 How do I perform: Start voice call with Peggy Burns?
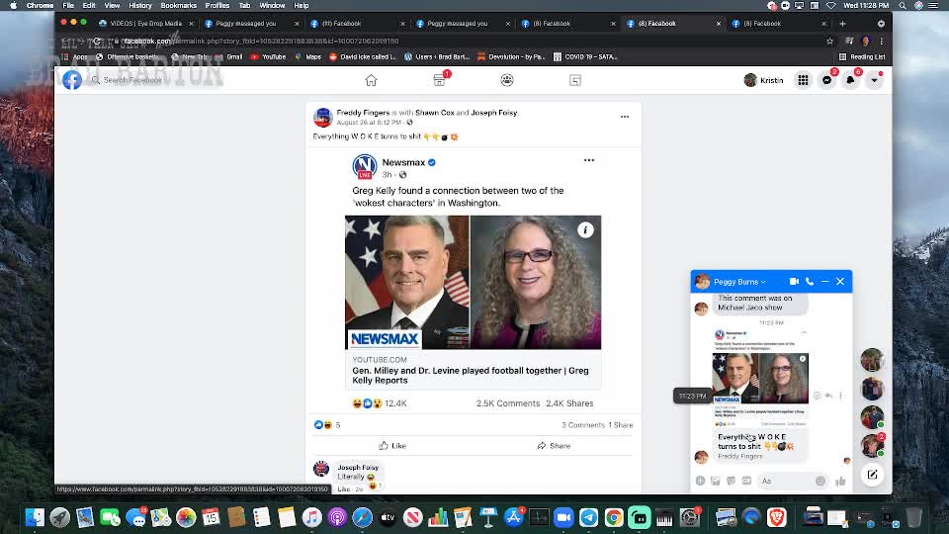coord(810,282)
